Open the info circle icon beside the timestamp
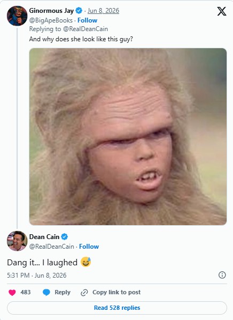Viewport: 233px width, 320px height. [x=222, y=275]
